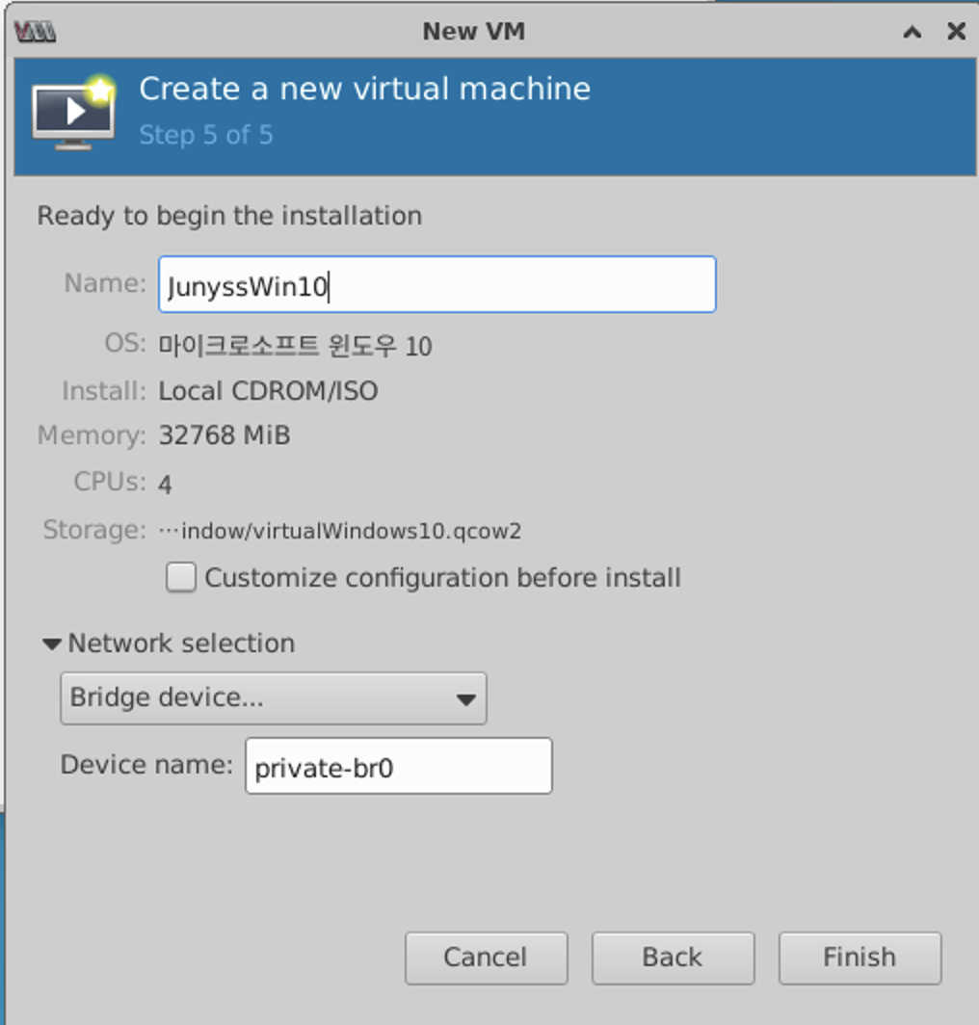The height and width of the screenshot is (1025, 979).
Task: Click the 'Step 5 of 5' subtitle
Action: point(206,135)
